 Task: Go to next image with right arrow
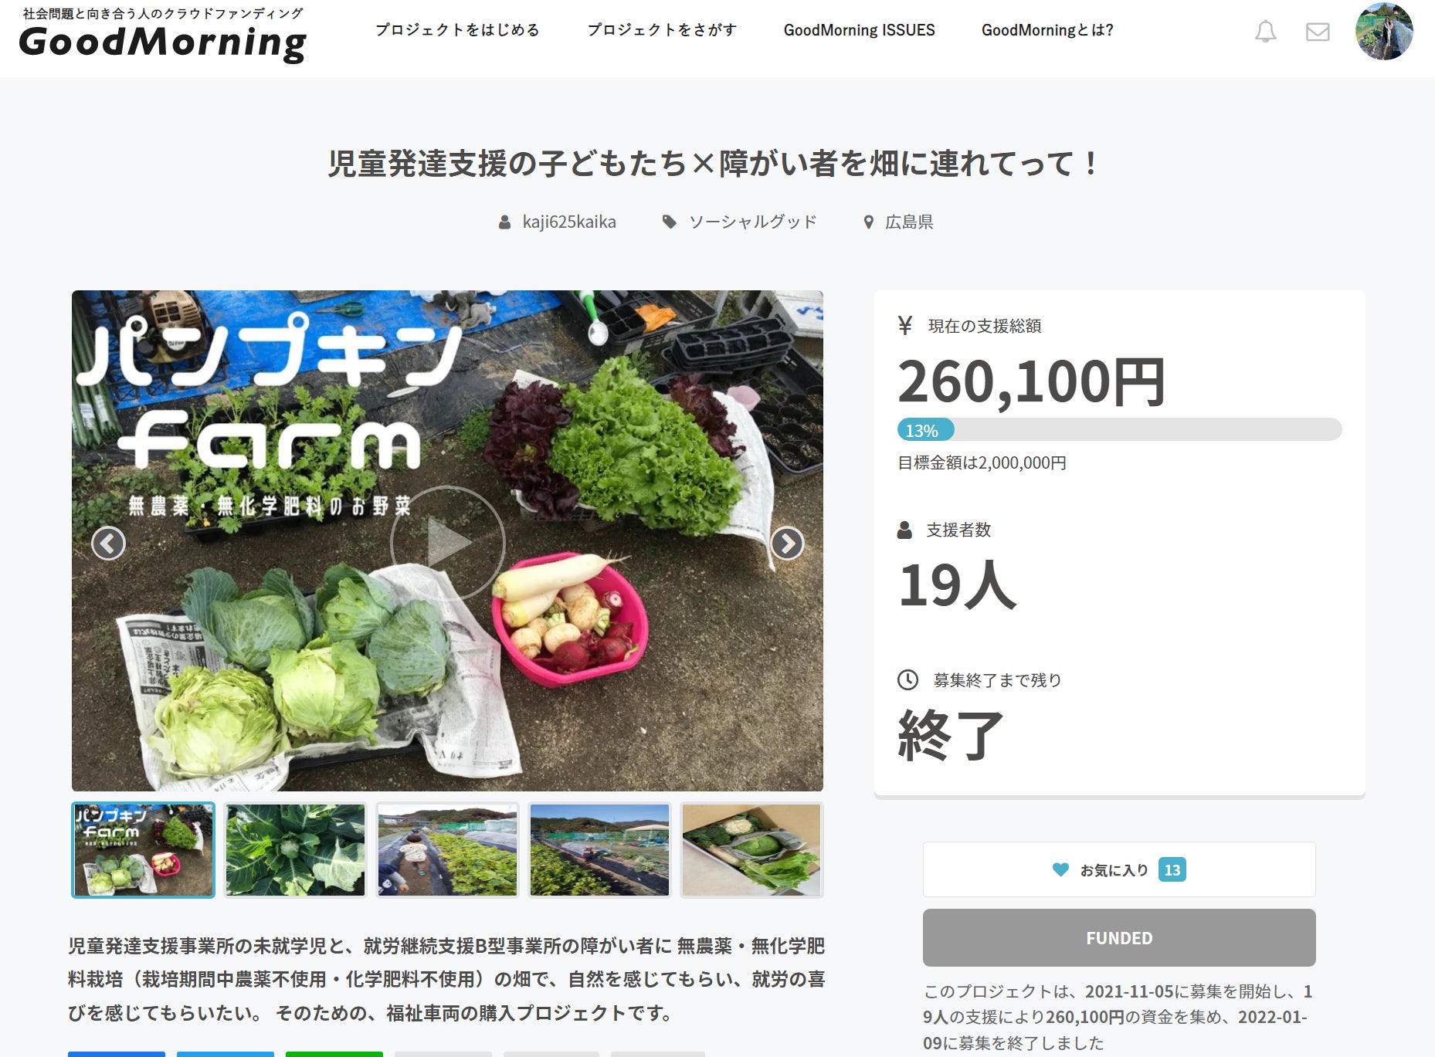pos(787,544)
